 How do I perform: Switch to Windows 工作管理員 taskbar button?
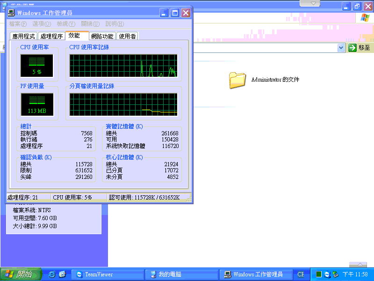click(256, 274)
